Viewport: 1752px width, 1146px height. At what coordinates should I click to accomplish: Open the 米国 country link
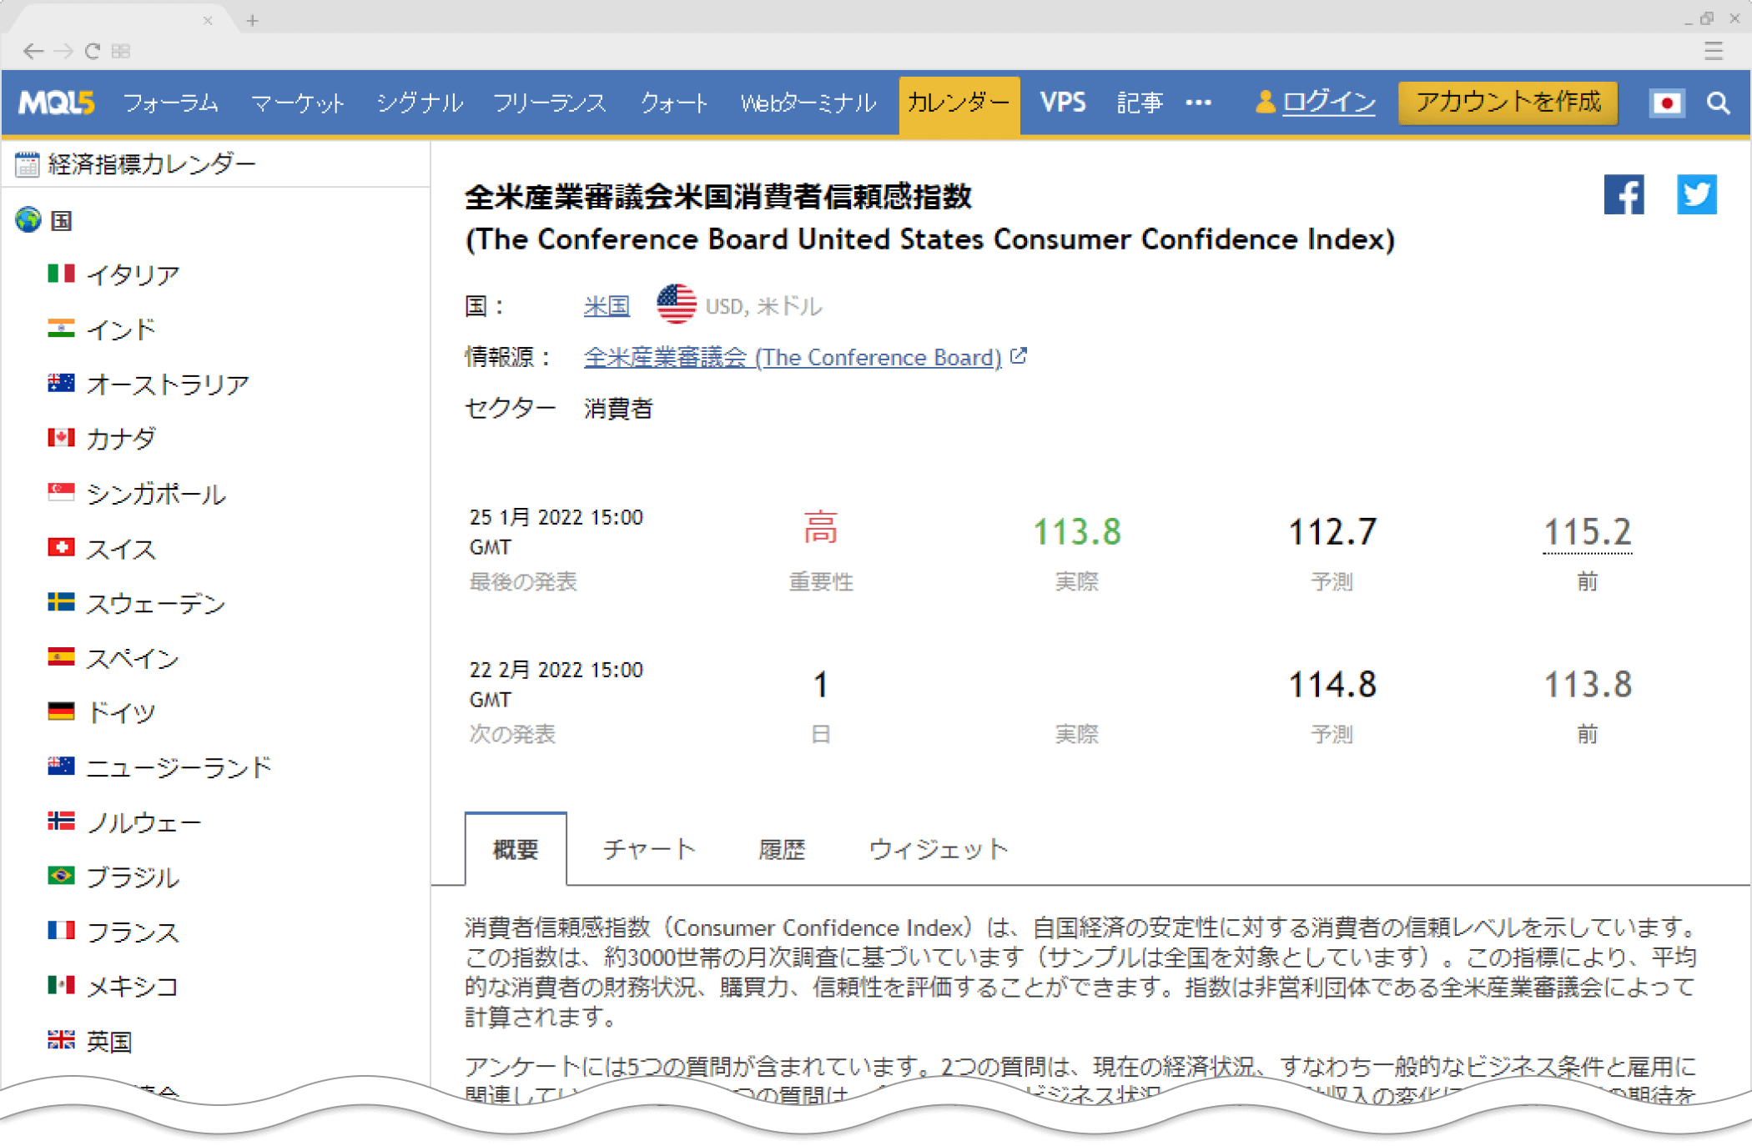pyautogui.click(x=607, y=306)
